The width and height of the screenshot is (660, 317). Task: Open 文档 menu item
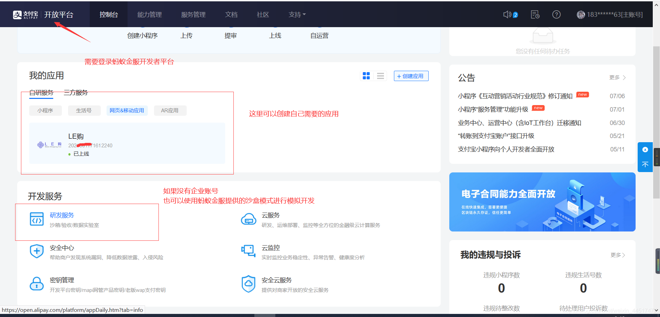[x=231, y=14]
